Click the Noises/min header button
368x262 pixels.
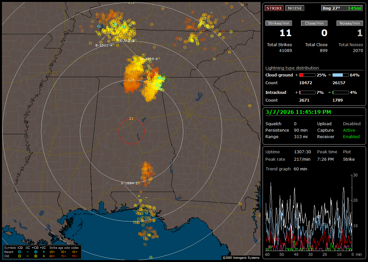tap(350, 23)
